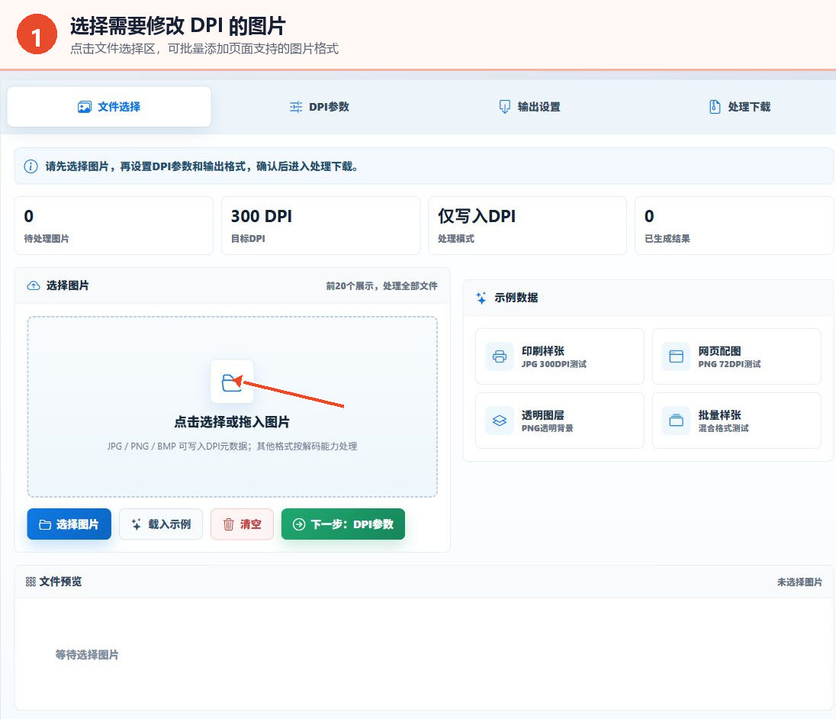
Task: Click the arrow circle icon on 下一步 button
Action: pyautogui.click(x=299, y=524)
